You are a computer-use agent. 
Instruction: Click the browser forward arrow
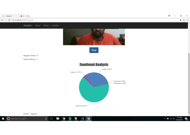6,20
